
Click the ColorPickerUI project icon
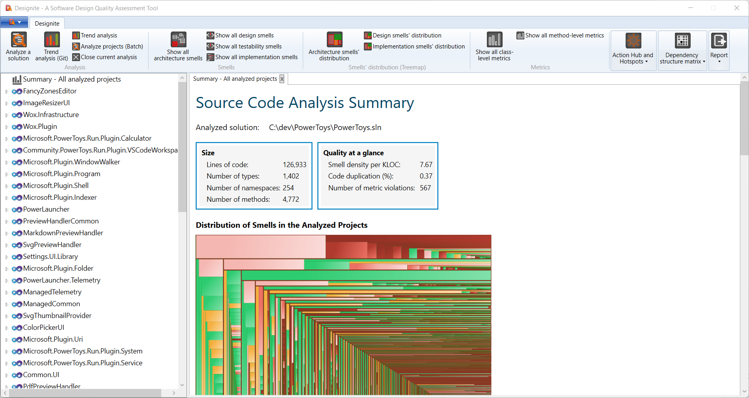(17, 328)
